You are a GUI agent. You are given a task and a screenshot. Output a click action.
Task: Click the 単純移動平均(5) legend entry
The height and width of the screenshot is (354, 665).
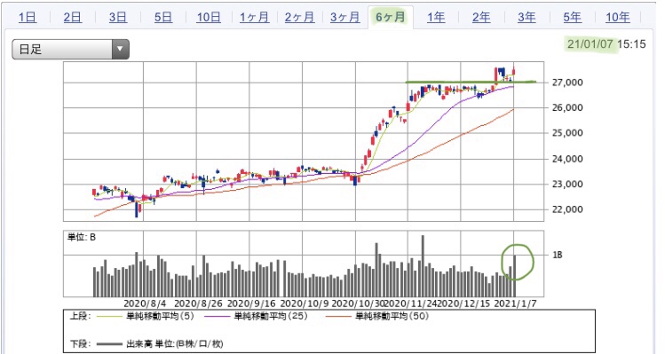(145, 316)
